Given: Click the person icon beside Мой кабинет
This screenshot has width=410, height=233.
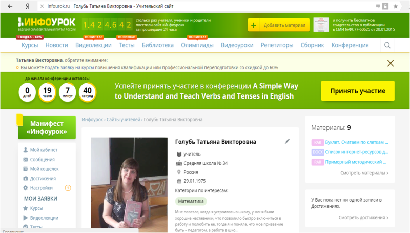Looking at the screenshot, I should (x=26, y=150).
